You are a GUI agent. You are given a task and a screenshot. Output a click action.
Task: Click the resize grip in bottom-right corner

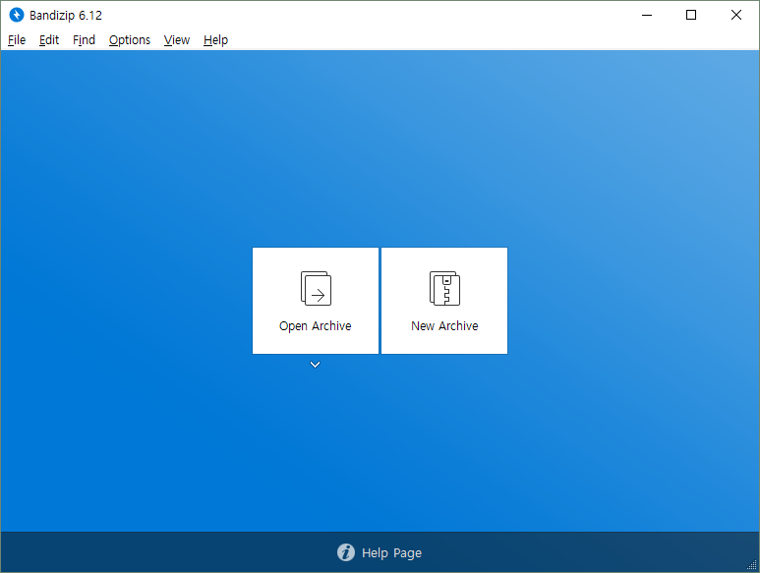[753, 566]
